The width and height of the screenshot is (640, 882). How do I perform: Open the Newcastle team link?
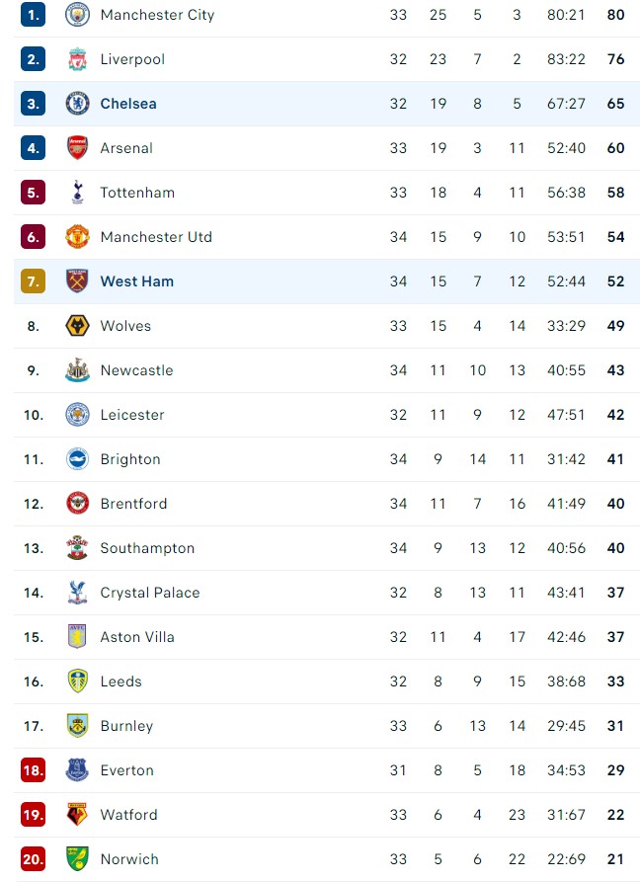tap(136, 370)
